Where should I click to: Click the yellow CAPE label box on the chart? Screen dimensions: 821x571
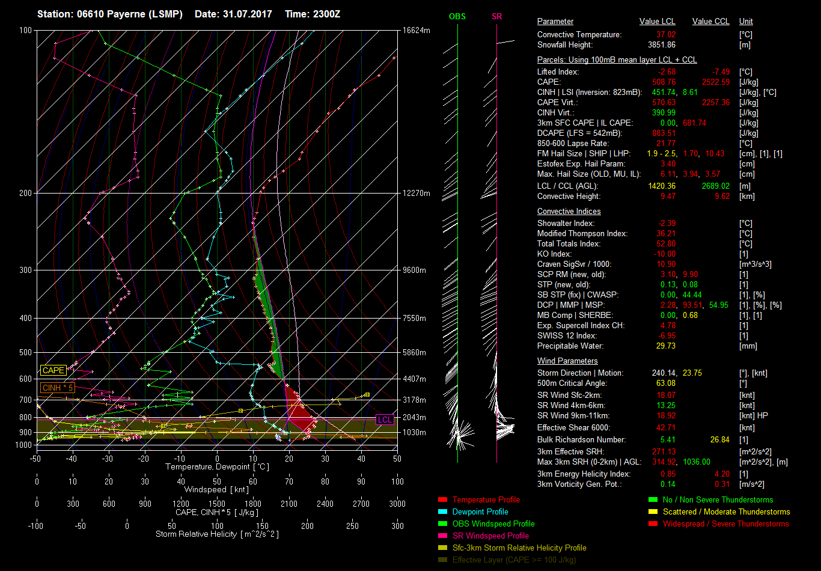tap(53, 371)
